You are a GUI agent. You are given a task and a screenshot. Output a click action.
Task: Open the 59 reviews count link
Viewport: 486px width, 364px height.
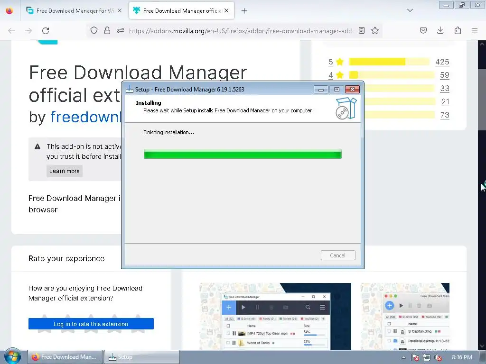point(444,75)
